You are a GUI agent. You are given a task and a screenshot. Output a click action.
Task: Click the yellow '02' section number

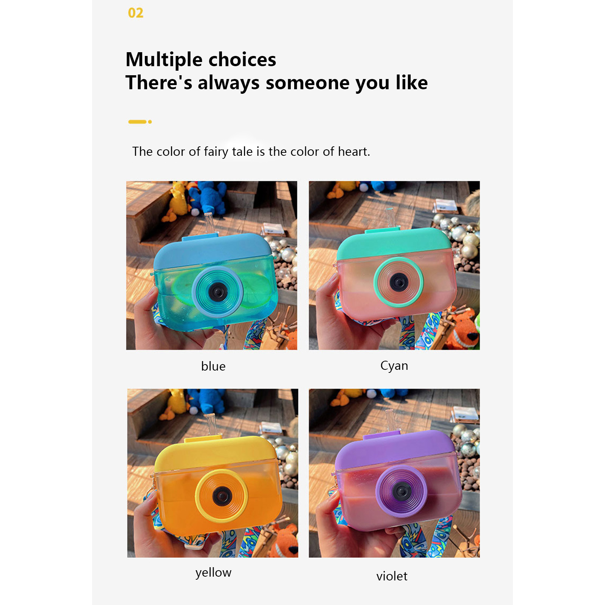(136, 13)
